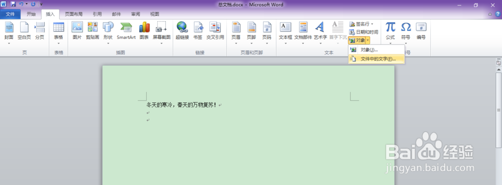
Task: Switch to the References (引用) tab
Action: coord(97,14)
